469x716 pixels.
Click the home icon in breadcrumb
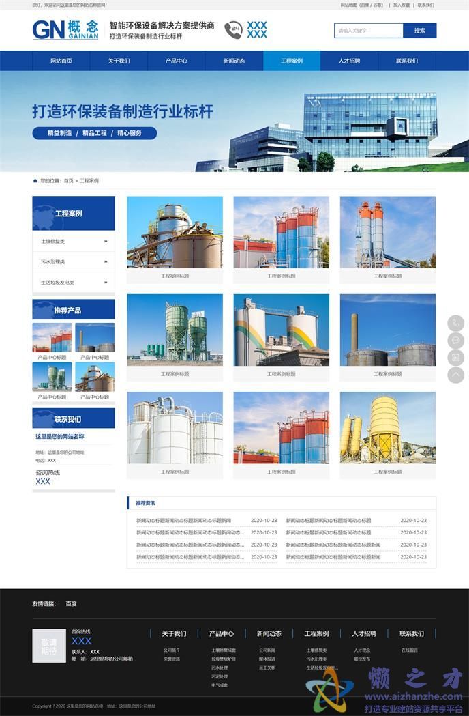coord(35,181)
